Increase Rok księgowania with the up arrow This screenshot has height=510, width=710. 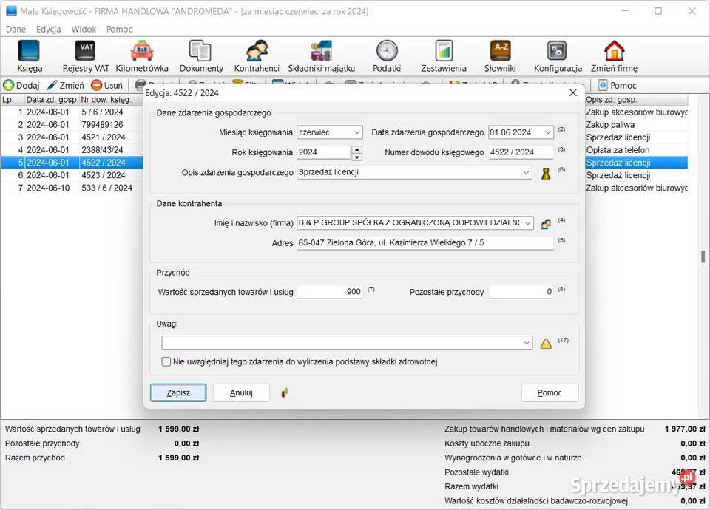[x=357, y=149]
